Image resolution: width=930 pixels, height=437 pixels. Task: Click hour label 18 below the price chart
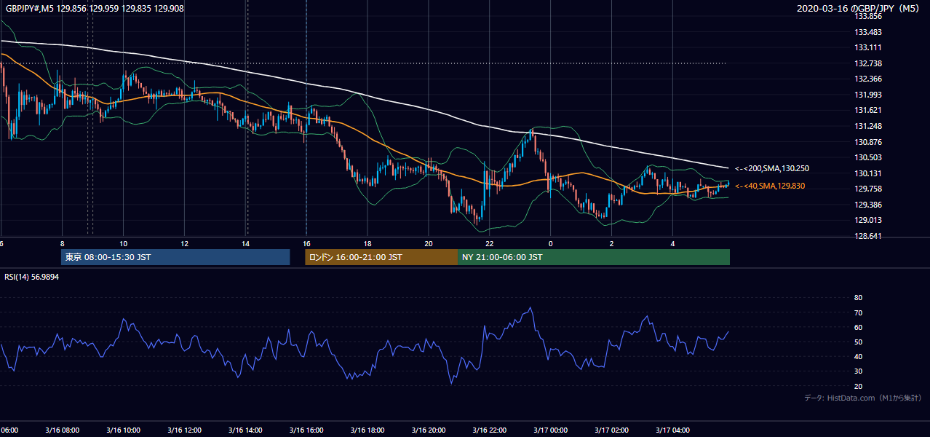click(367, 244)
